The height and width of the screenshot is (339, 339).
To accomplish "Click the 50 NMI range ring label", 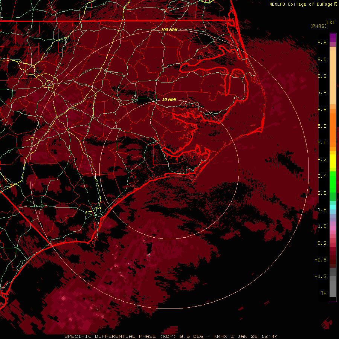I will pyautogui.click(x=169, y=99).
